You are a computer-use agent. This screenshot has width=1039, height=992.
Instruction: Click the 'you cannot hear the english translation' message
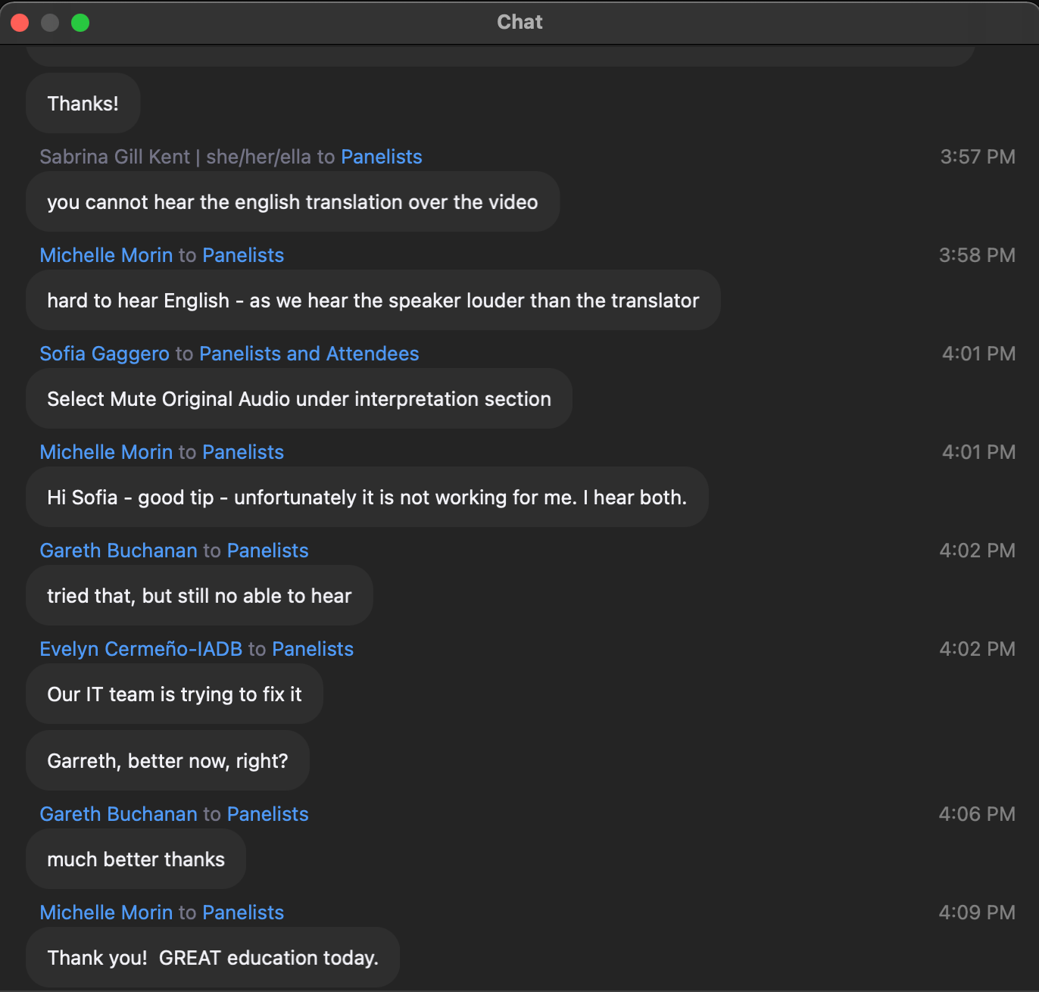[x=292, y=202]
